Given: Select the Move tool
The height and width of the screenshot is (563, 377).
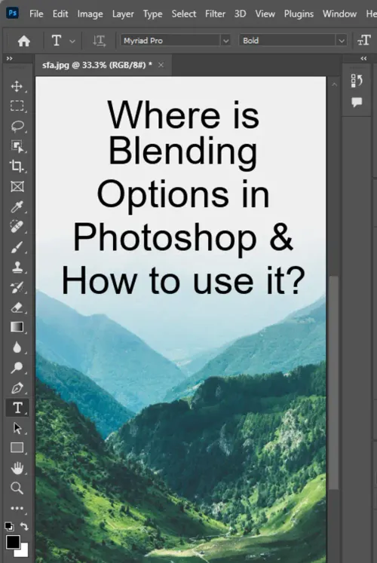Looking at the screenshot, I should 17,86.
